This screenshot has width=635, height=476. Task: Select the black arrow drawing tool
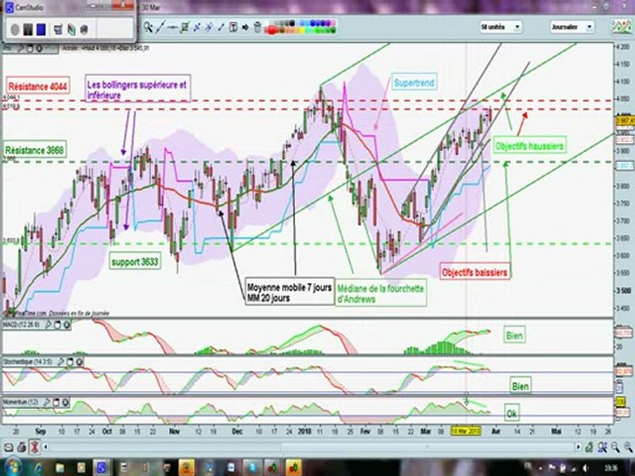245,27
